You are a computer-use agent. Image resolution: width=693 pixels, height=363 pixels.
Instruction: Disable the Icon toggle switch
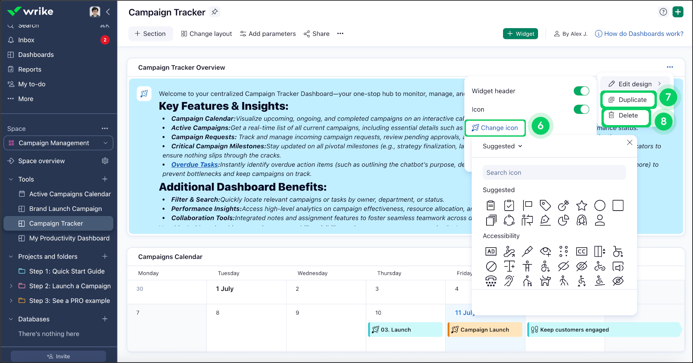[x=581, y=109]
